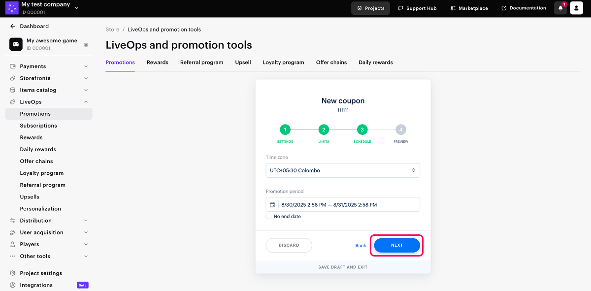Enable the No end date checkbox

pyautogui.click(x=268, y=217)
